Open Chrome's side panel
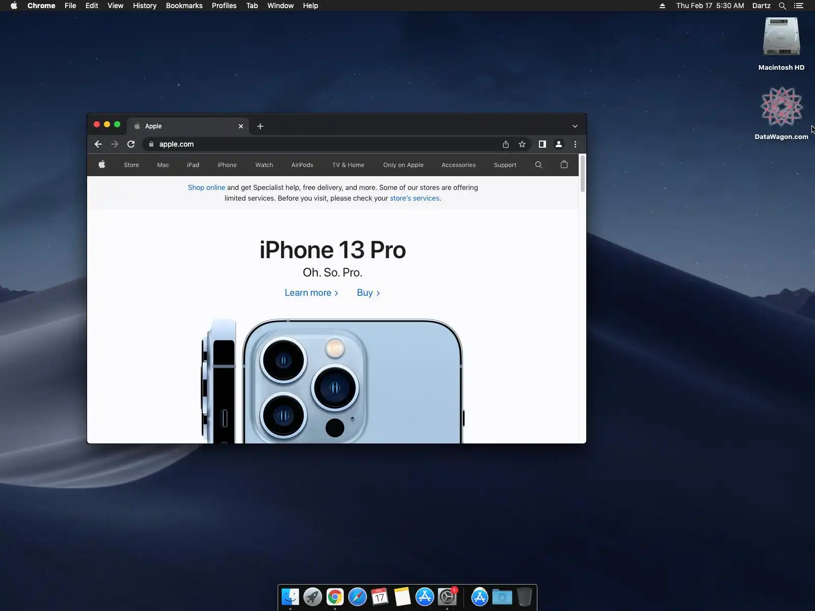The width and height of the screenshot is (815, 611). [542, 144]
